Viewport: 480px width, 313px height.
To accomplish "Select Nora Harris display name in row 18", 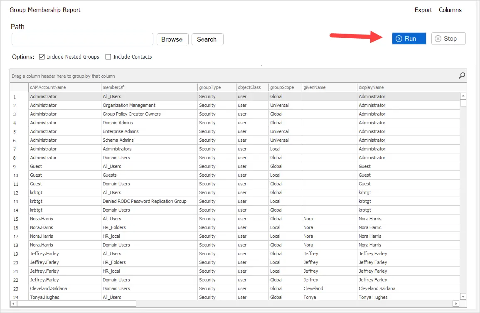I will [x=409, y=245].
